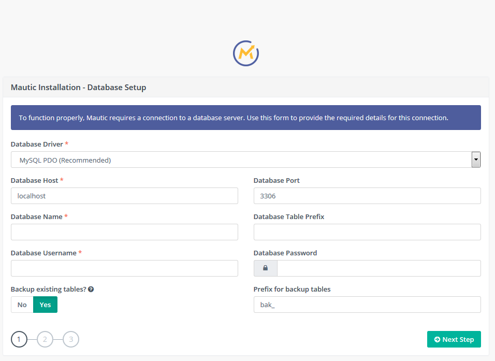Focus the Database Name input
Image resolution: width=495 pixels, height=361 pixels.
[x=124, y=232]
